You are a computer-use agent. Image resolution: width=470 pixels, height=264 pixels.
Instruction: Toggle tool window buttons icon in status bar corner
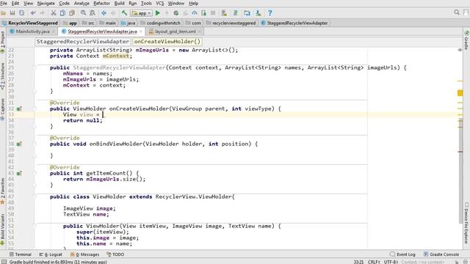tap(3, 262)
